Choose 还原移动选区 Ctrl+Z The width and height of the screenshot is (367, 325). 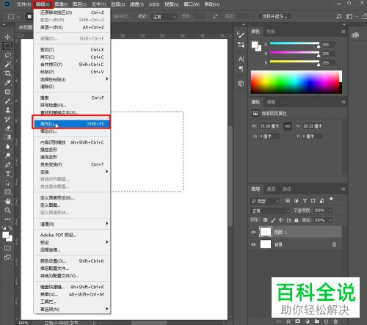(72, 12)
